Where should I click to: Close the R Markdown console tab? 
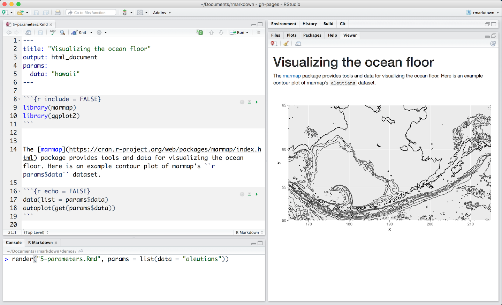(56, 243)
